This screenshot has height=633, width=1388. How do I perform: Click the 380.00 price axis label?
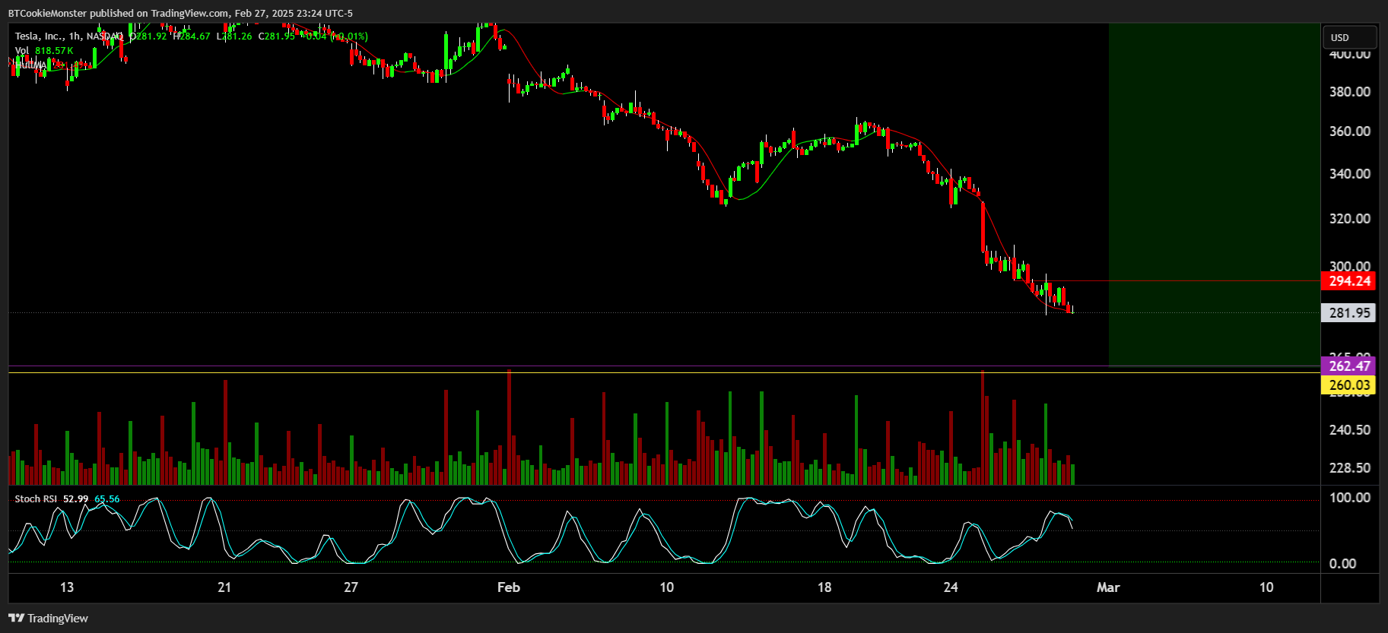click(x=1349, y=92)
